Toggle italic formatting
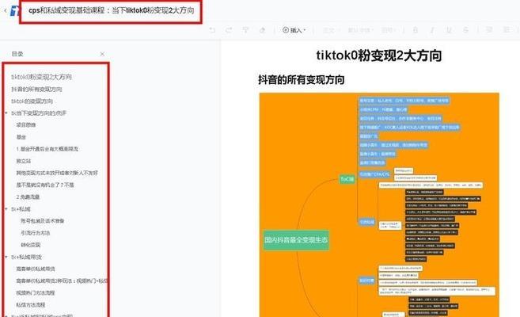Image resolution: width=520 pixels, height=317 pixels. [x=432, y=30]
